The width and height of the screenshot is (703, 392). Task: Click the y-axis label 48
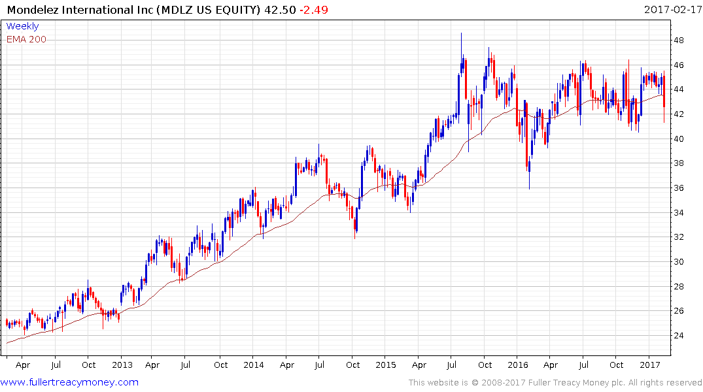(678, 41)
